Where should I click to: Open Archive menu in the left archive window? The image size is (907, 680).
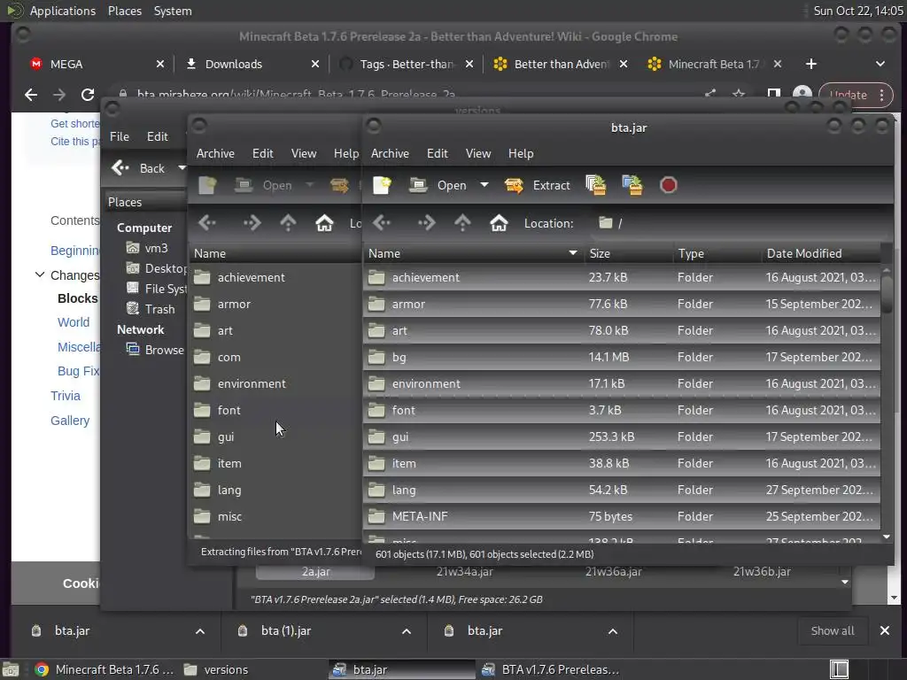pos(215,153)
